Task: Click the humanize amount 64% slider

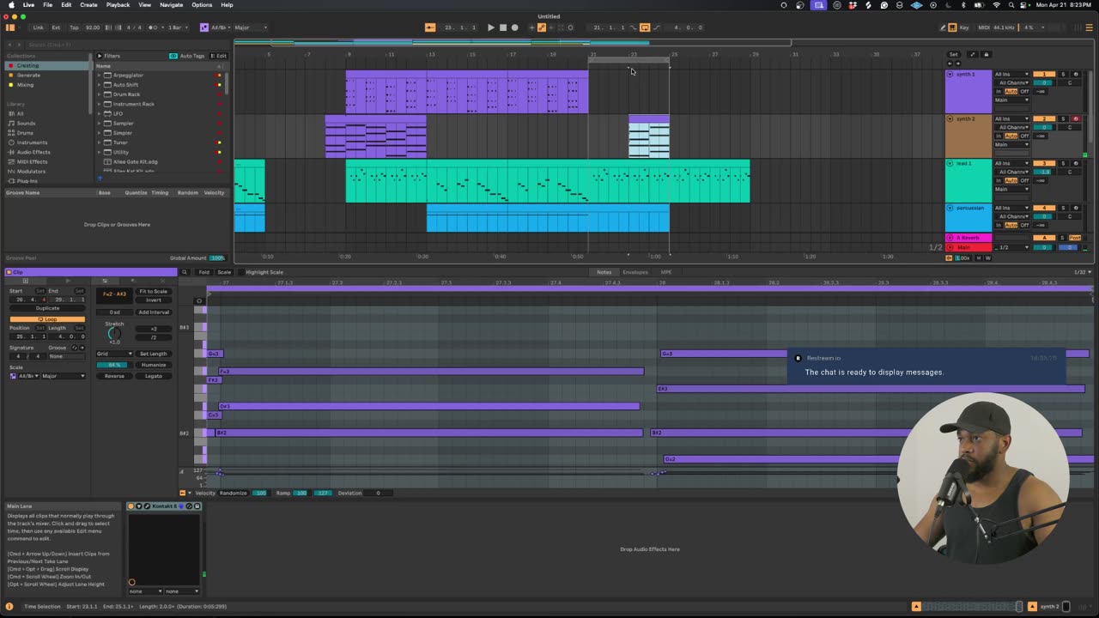Action: [113, 365]
